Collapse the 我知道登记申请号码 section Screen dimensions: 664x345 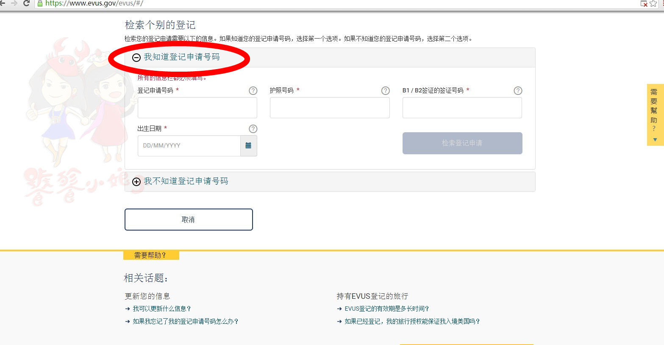pos(136,58)
